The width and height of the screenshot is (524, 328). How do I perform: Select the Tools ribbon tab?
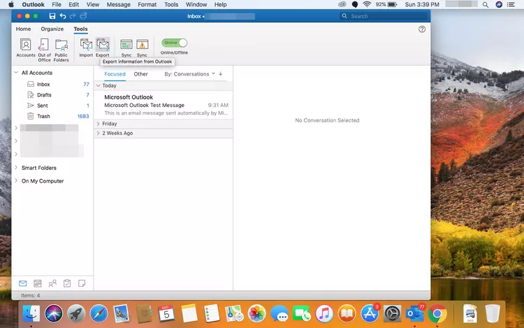tap(80, 29)
